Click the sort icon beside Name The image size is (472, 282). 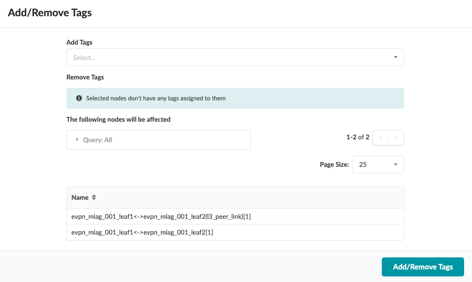(93, 197)
